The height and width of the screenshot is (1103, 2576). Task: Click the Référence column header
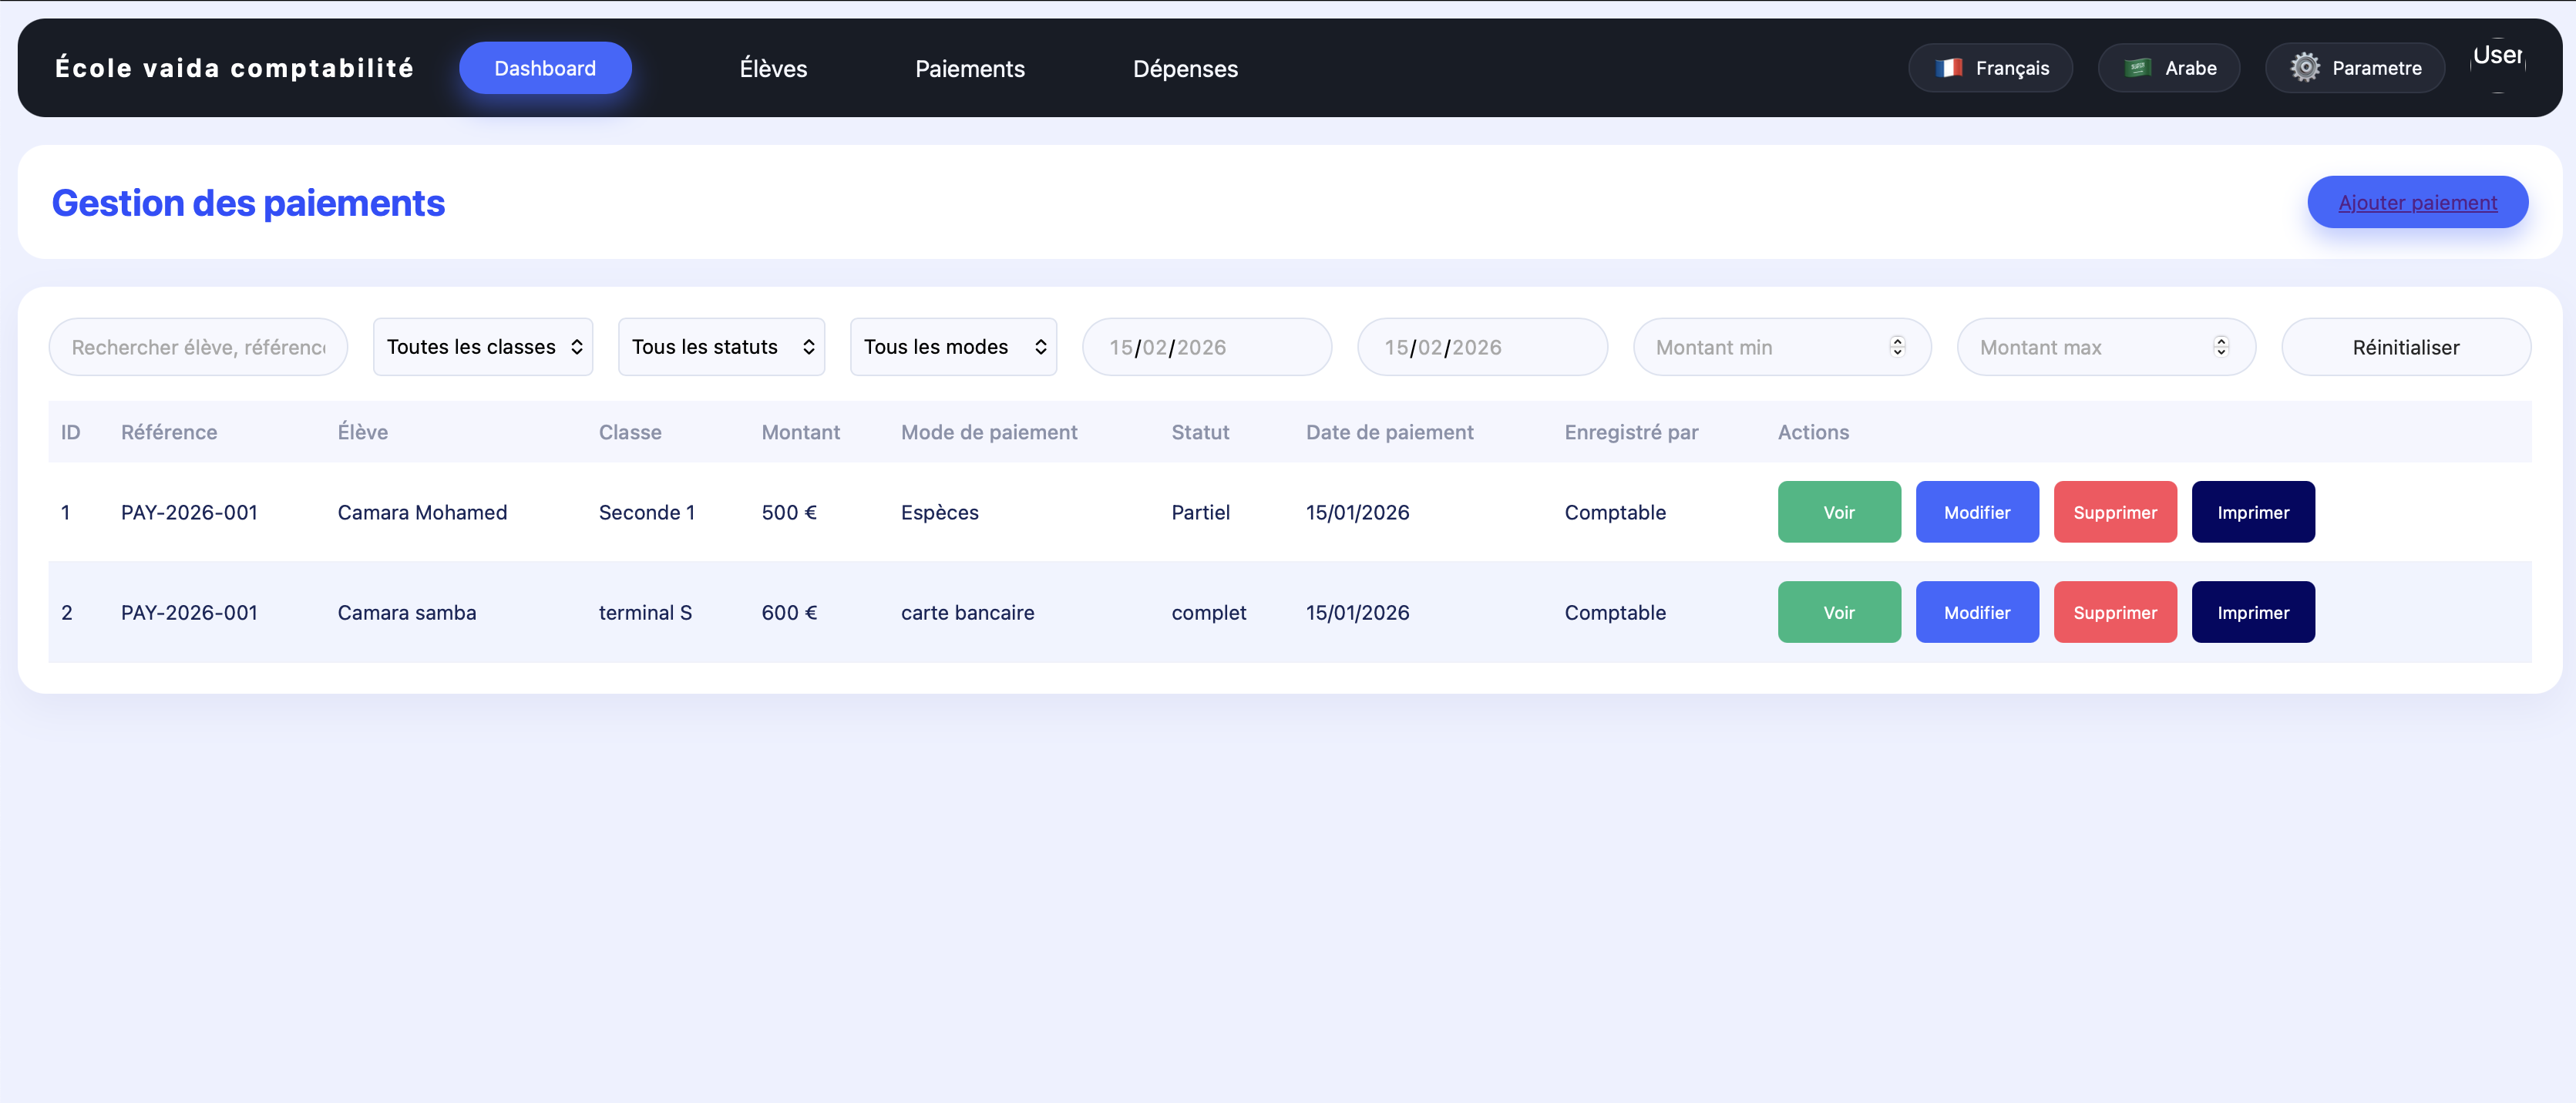click(x=169, y=432)
